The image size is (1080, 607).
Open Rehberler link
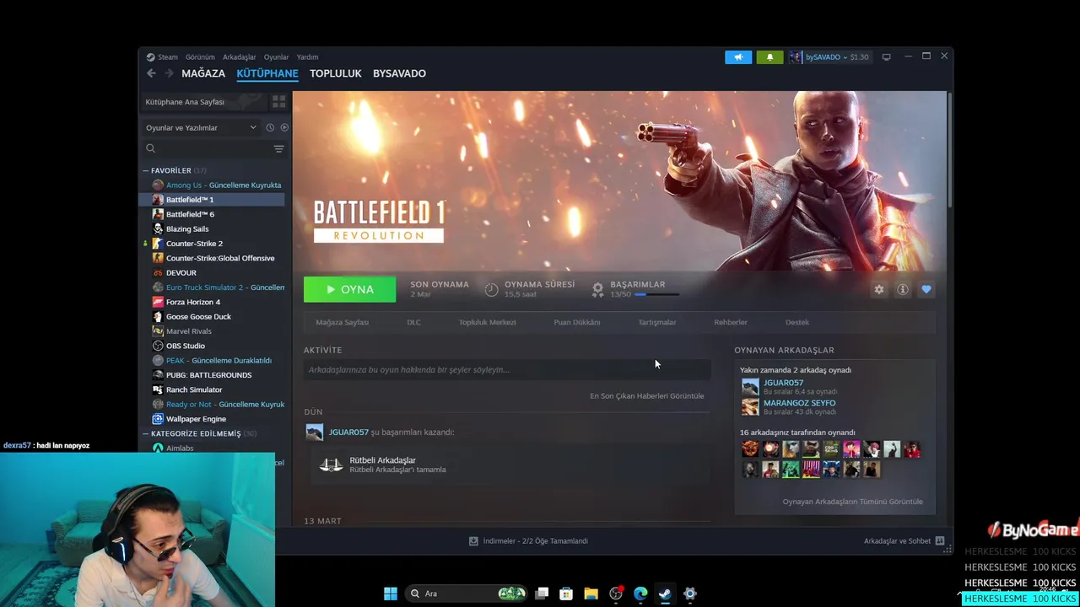click(x=731, y=322)
